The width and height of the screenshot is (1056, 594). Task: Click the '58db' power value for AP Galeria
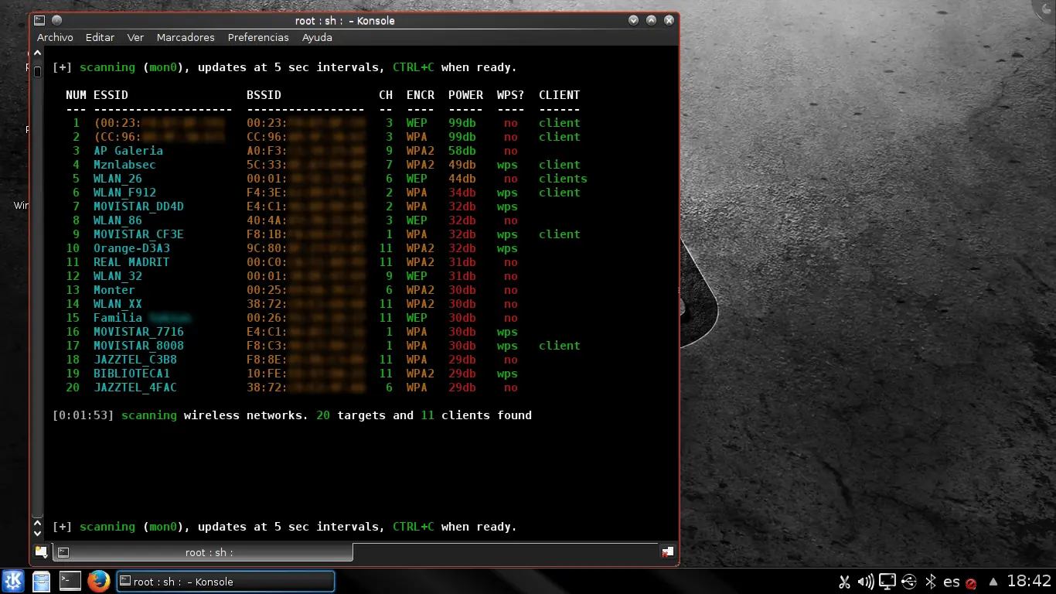coord(462,151)
